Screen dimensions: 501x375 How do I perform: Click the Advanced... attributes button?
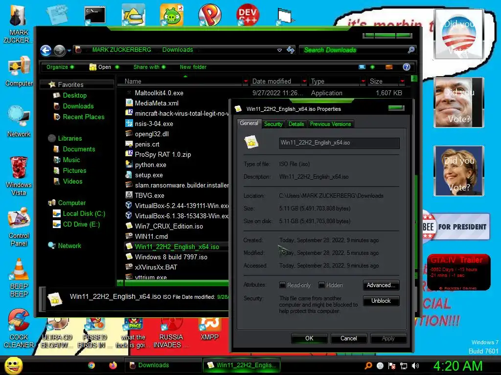pyautogui.click(x=381, y=285)
